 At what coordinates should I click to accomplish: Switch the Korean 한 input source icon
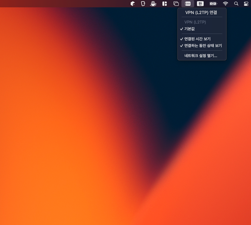tap(200, 4)
